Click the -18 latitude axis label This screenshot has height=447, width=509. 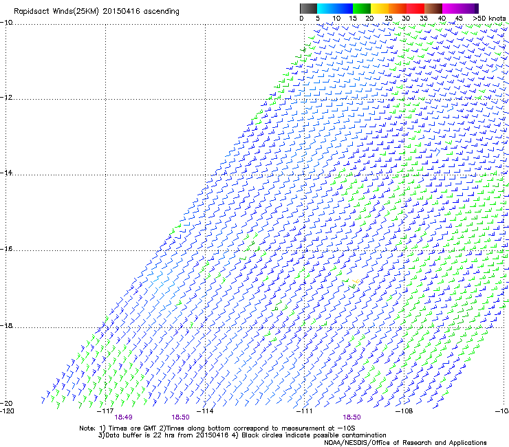tap(6, 325)
